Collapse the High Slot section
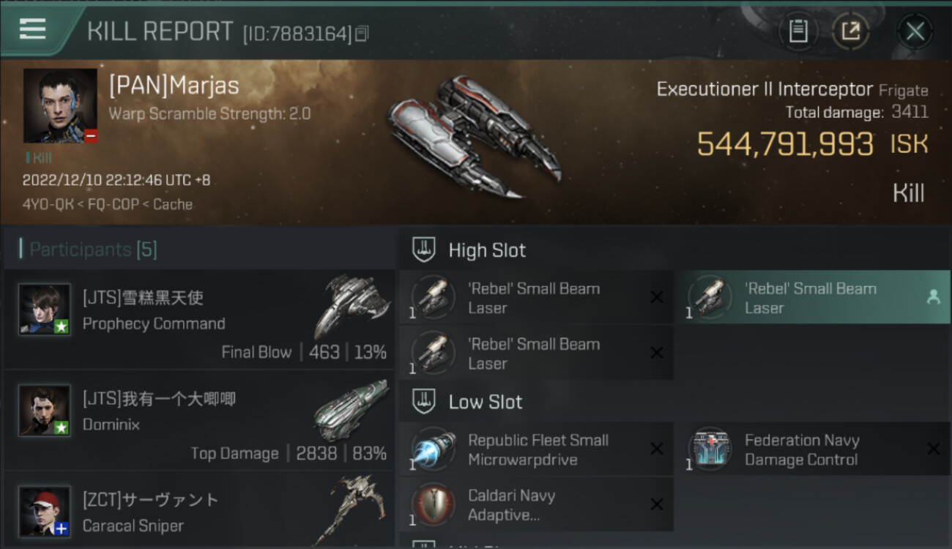The width and height of the screenshot is (952, 549). (x=469, y=250)
